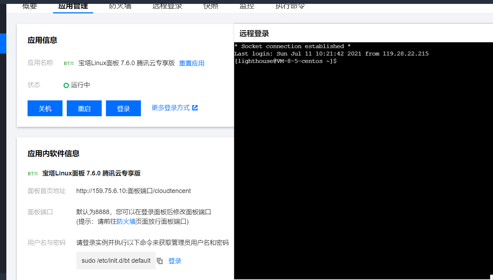The image size is (493, 280).
Task: Select the 应用管理 tab
Action: [x=73, y=6]
